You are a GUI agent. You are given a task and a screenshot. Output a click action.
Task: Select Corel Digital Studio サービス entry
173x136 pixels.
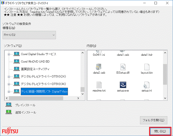[x=38, y=54]
